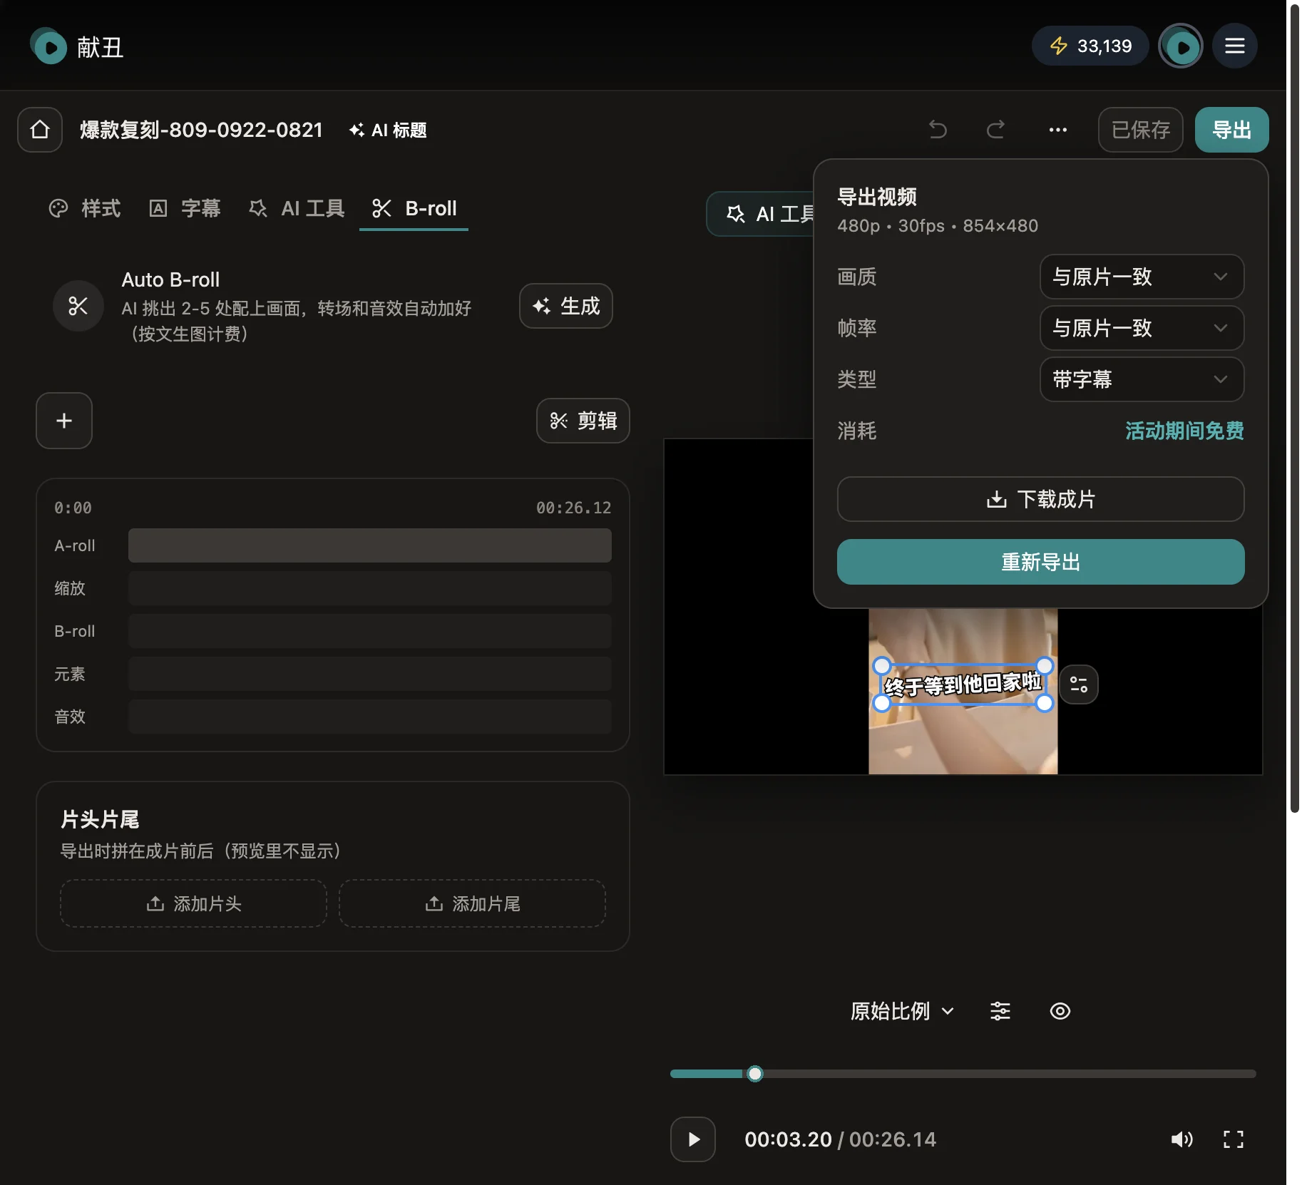Toggle the preview visibility eye icon

point(1060,1011)
